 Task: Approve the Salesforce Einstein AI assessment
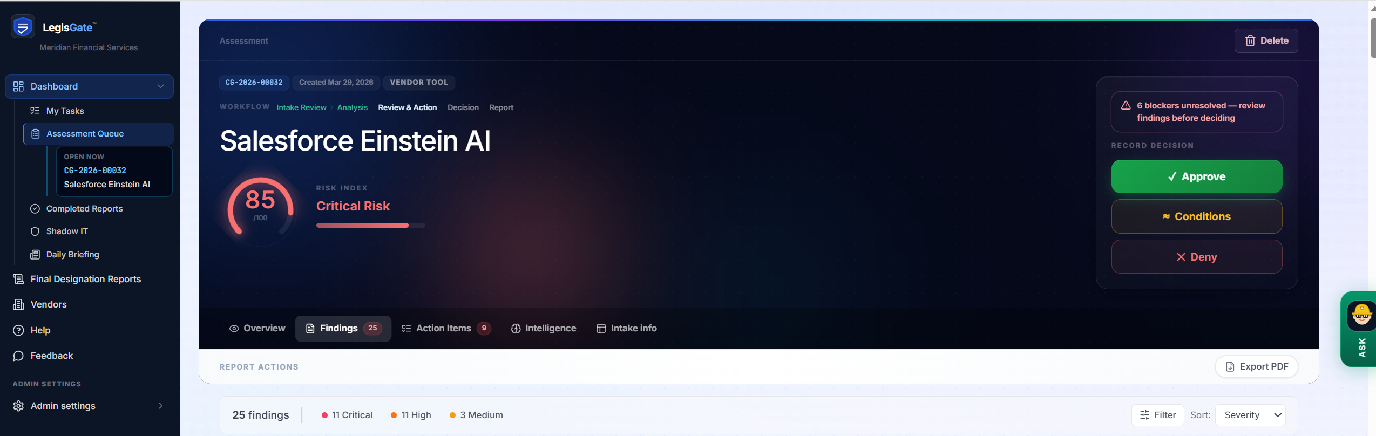coord(1197,176)
